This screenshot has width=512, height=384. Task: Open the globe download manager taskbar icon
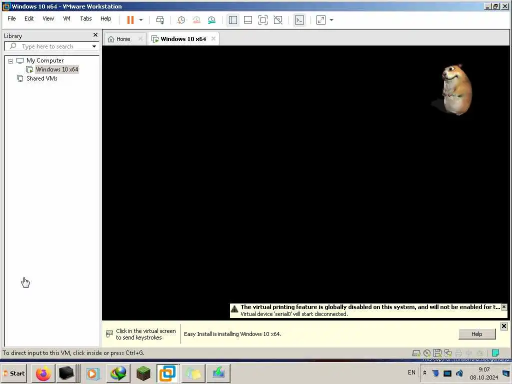118,373
